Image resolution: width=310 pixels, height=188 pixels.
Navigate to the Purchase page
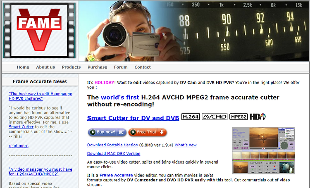pyautogui.click(x=97, y=67)
